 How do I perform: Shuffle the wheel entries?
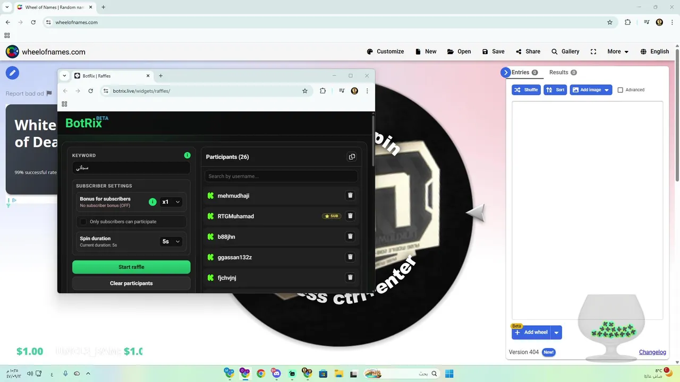526,90
